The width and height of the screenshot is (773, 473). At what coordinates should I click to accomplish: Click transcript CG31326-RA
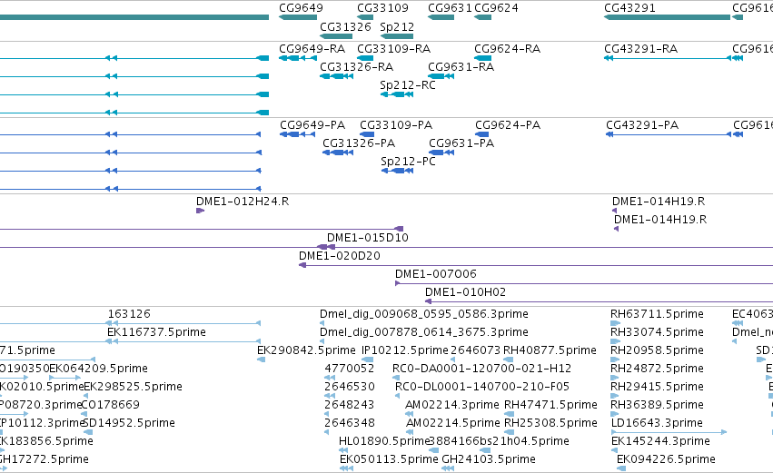pyautogui.click(x=356, y=67)
